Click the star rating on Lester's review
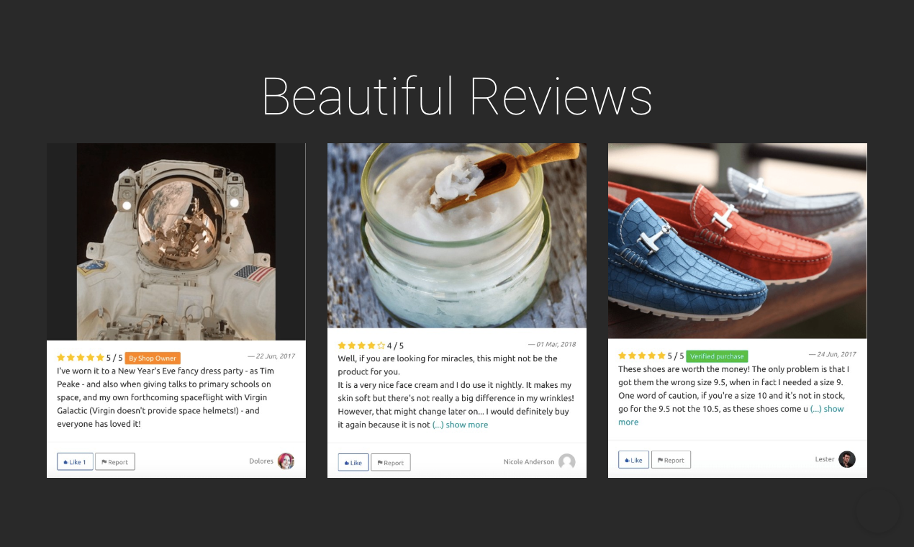This screenshot has width=914, height=547. tap(651, 356)
